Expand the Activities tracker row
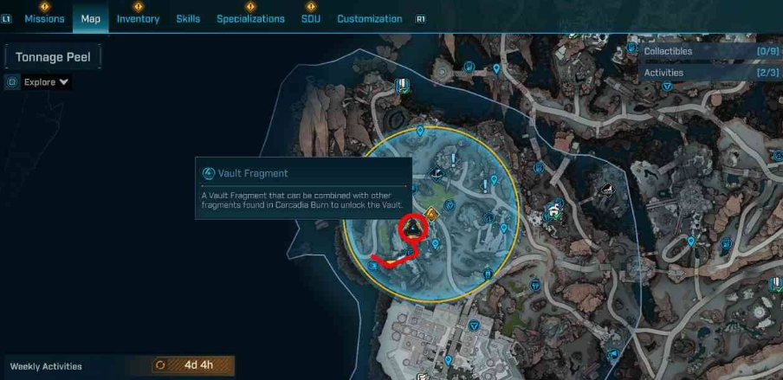 click(x=710, y=73)
